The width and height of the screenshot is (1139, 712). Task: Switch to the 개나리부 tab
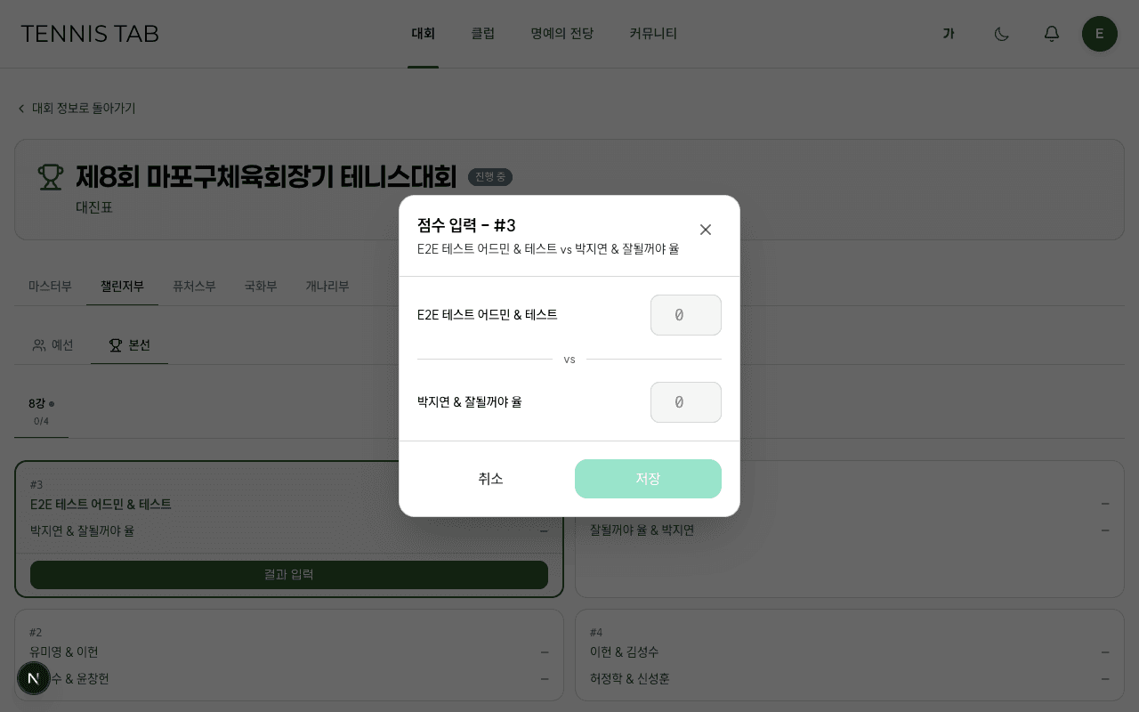coord(327,286)
